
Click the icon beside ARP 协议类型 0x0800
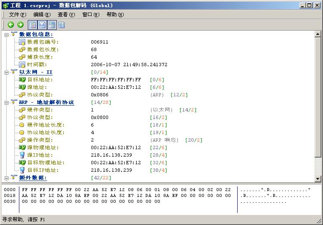(22, 117)
